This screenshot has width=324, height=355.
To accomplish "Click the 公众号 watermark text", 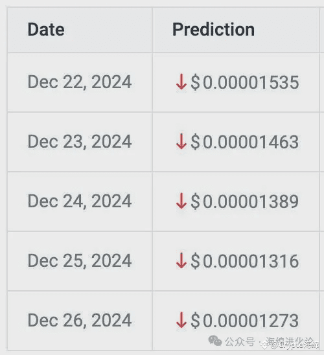I will pyautogui.click(x=240, y=341).
